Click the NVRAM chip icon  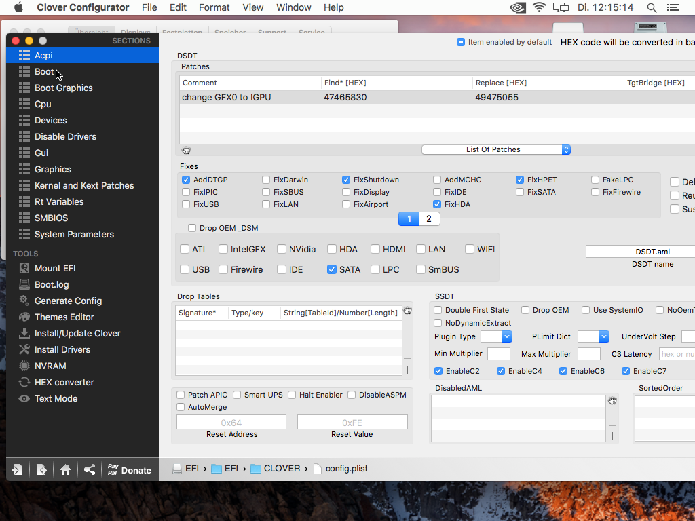(x=24, y=366)
